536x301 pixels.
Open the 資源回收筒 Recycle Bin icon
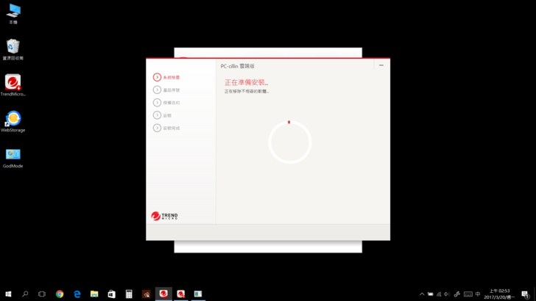(13, 49)
